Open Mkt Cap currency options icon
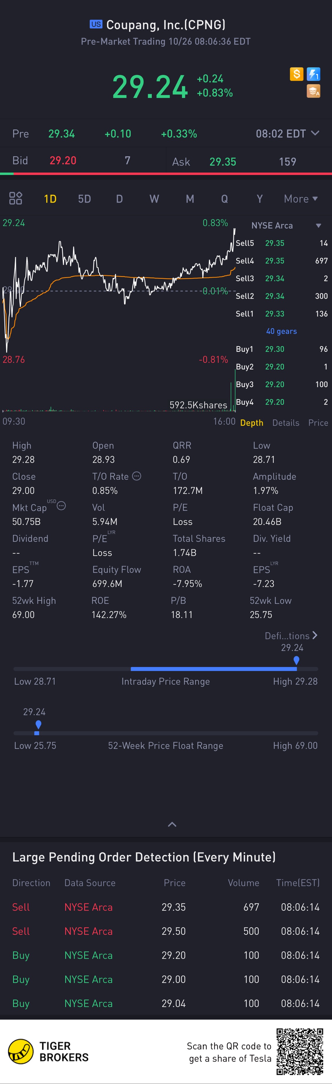Viewport: 332px width, 1084px height. [61, 506]
